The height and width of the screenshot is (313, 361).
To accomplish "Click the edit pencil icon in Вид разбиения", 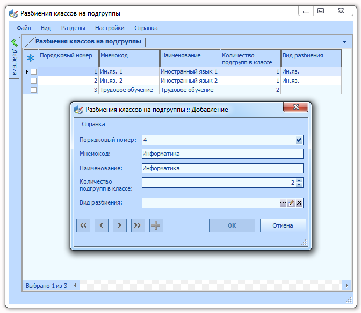I will tap(291, 203).
